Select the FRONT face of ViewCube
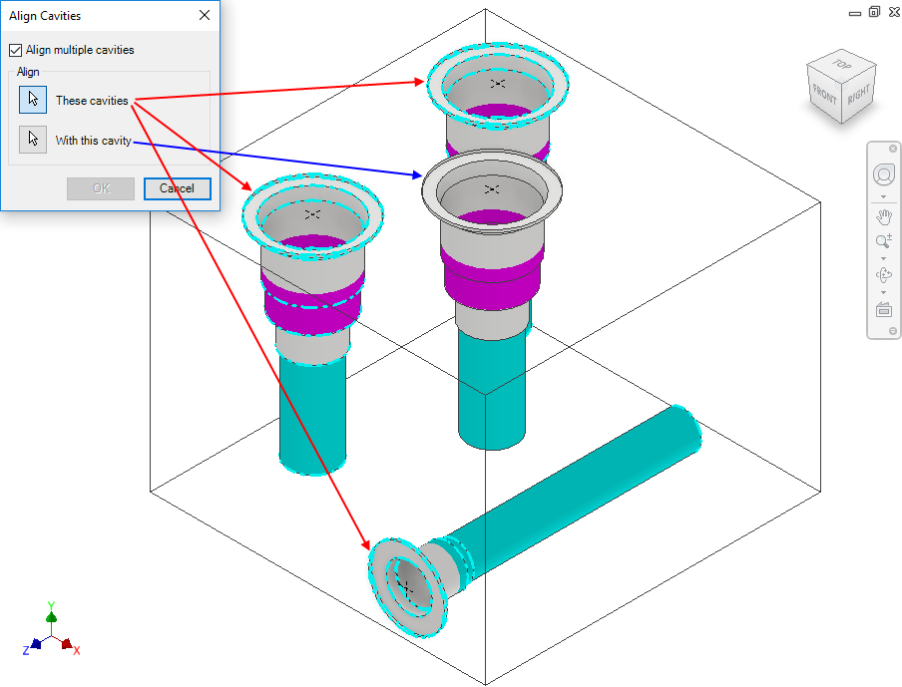902x687 pixels. click(x=825, y=96)
